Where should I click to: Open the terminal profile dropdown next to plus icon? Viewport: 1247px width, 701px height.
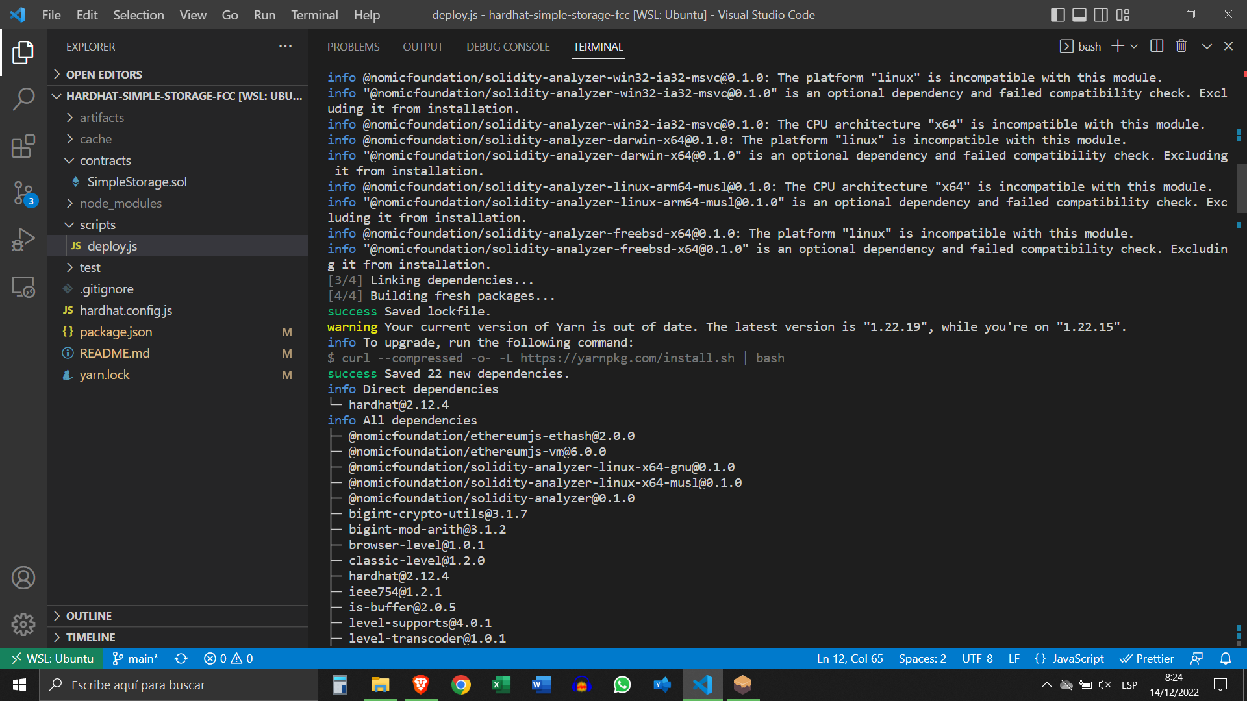pos(1134,45)
